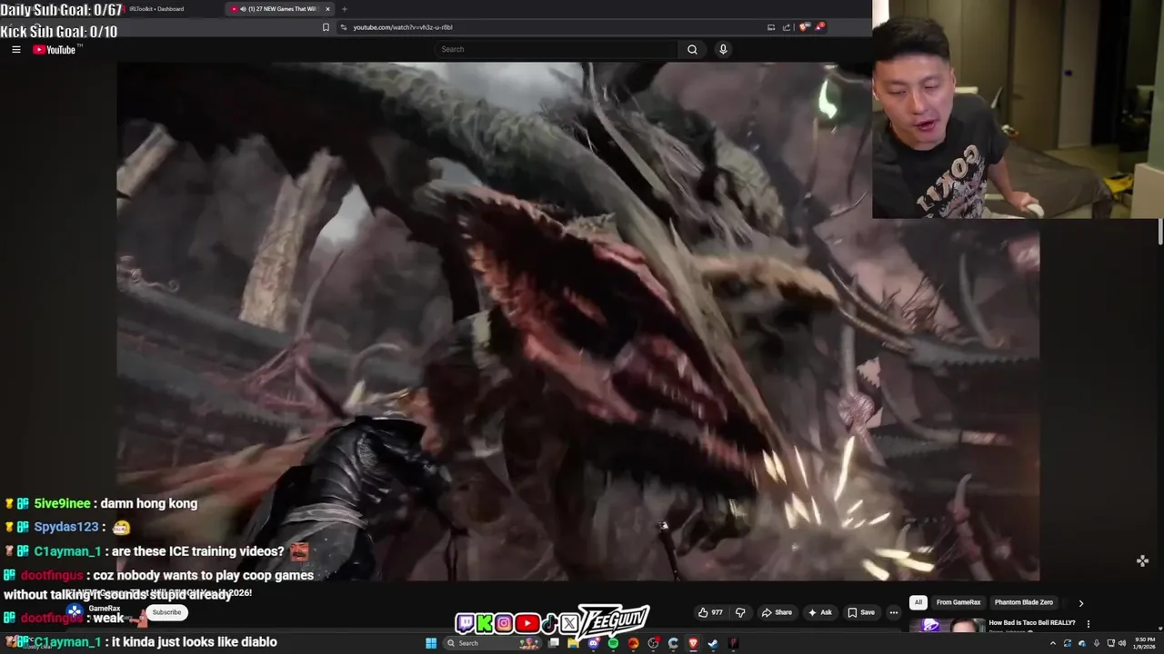
Task: Open volume control in system tray
Action: pos(1122,643)
